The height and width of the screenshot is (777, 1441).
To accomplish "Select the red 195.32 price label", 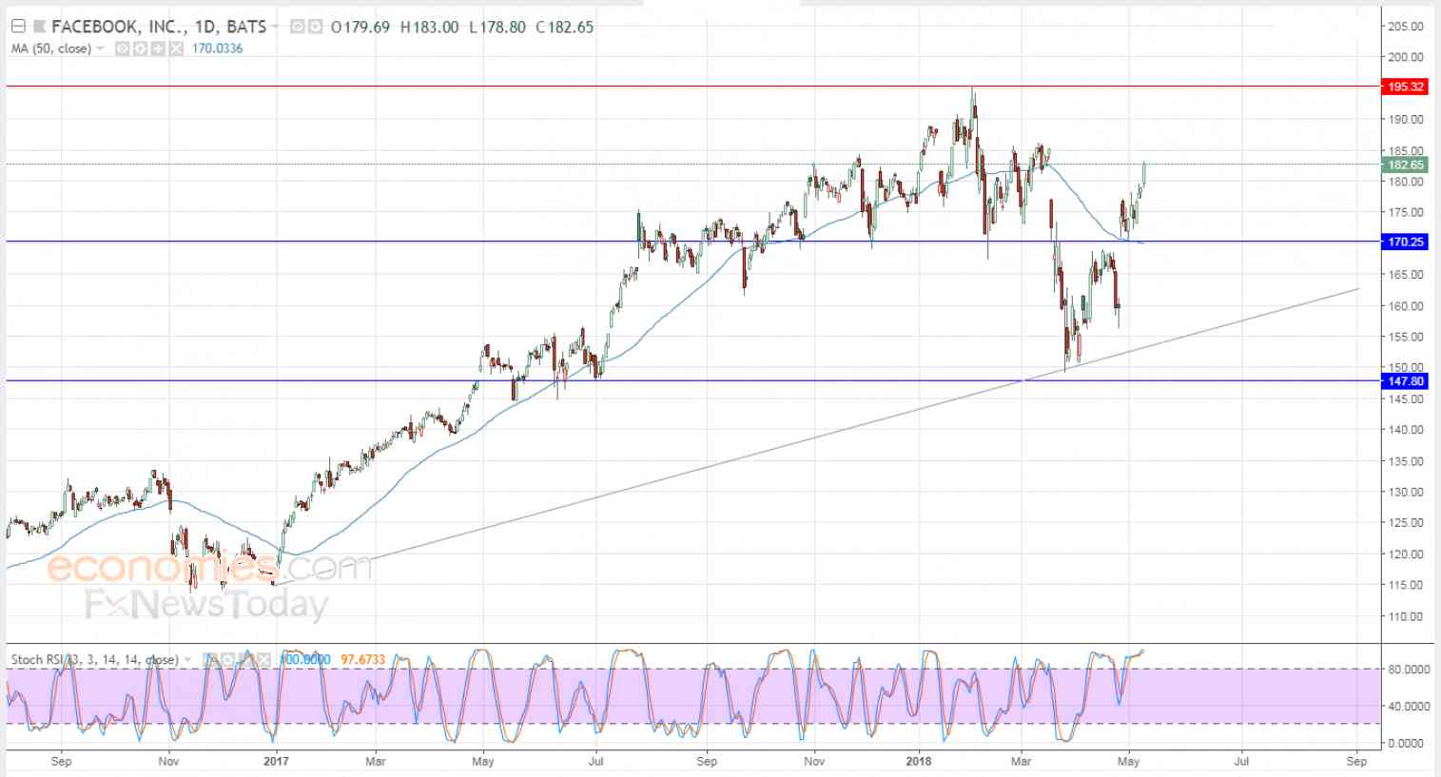I will coord(1405,87).
